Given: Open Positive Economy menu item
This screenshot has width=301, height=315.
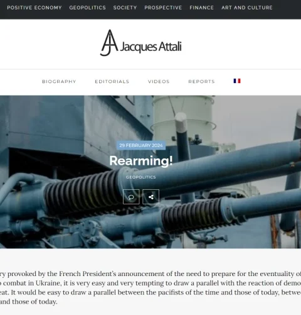Looking at the screenshot, I should (x=34, y=8).
